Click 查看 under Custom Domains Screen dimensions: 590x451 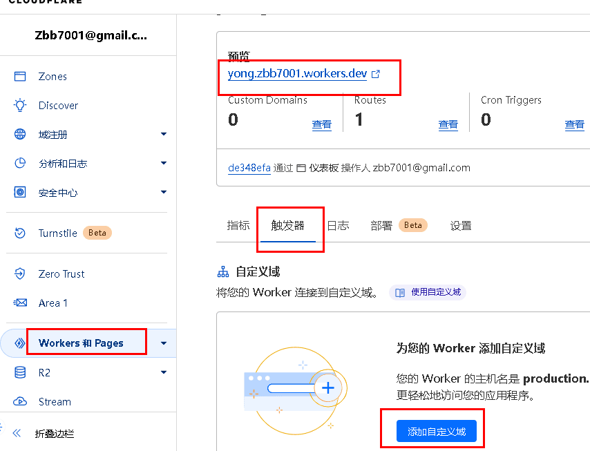[321, 124]
